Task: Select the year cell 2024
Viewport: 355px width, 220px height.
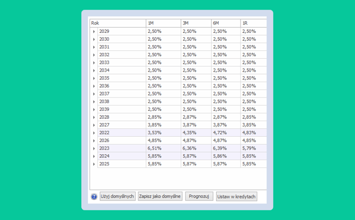Action: [122, 156]
